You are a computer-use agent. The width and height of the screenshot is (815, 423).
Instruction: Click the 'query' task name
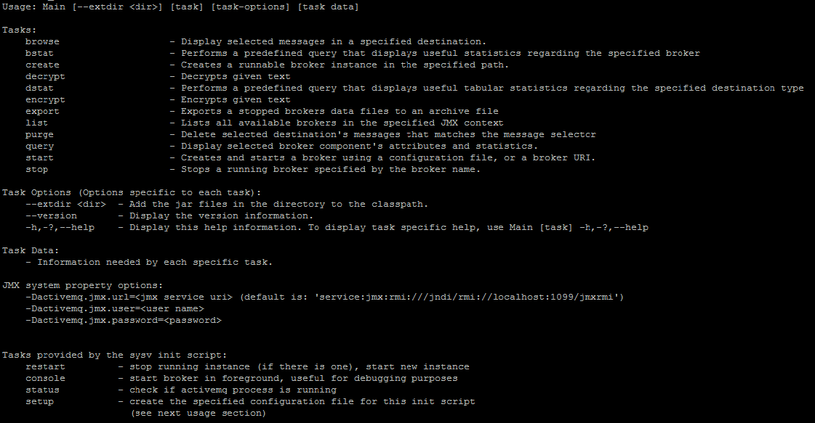39,146
